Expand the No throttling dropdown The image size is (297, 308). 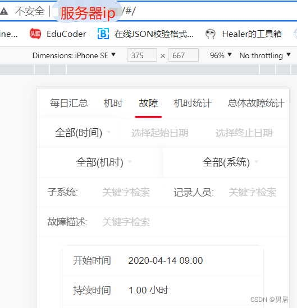coord(265,55)
